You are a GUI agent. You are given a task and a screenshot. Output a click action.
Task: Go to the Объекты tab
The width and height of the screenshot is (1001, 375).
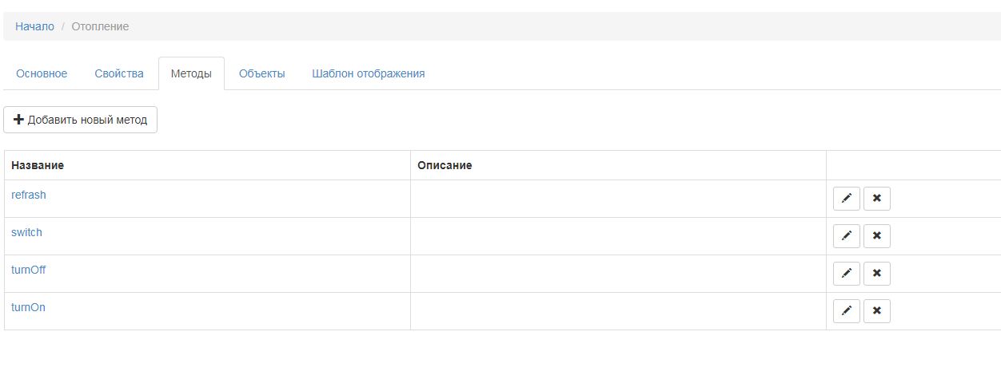coord(261,73)
